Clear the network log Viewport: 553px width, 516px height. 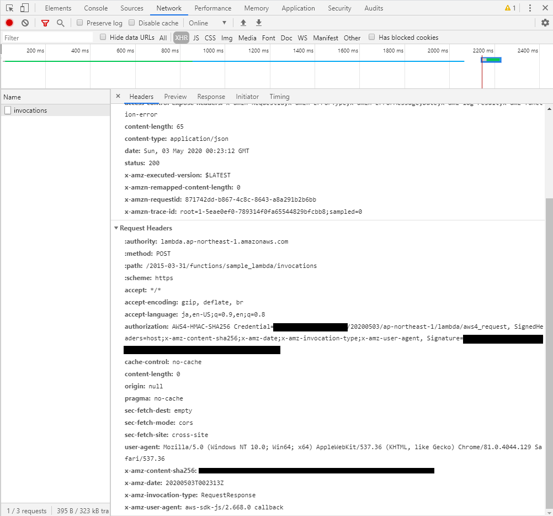[x=25, y=23]
